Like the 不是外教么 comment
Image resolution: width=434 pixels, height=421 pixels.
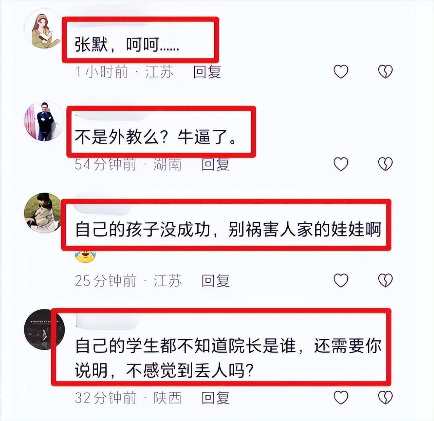341,164
